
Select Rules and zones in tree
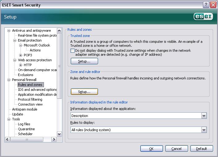tap(31, 85)
